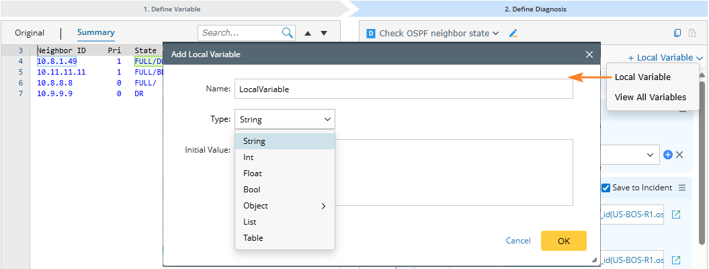Select View All Variables menu item
Viewport: 709px width, 269px height.
[650, 98]
